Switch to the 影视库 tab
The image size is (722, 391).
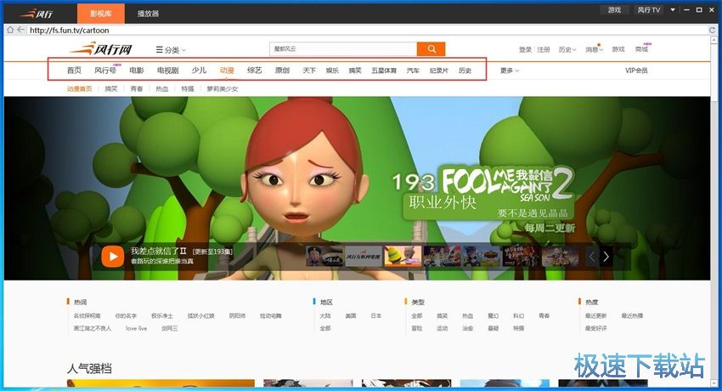(101, 14)
